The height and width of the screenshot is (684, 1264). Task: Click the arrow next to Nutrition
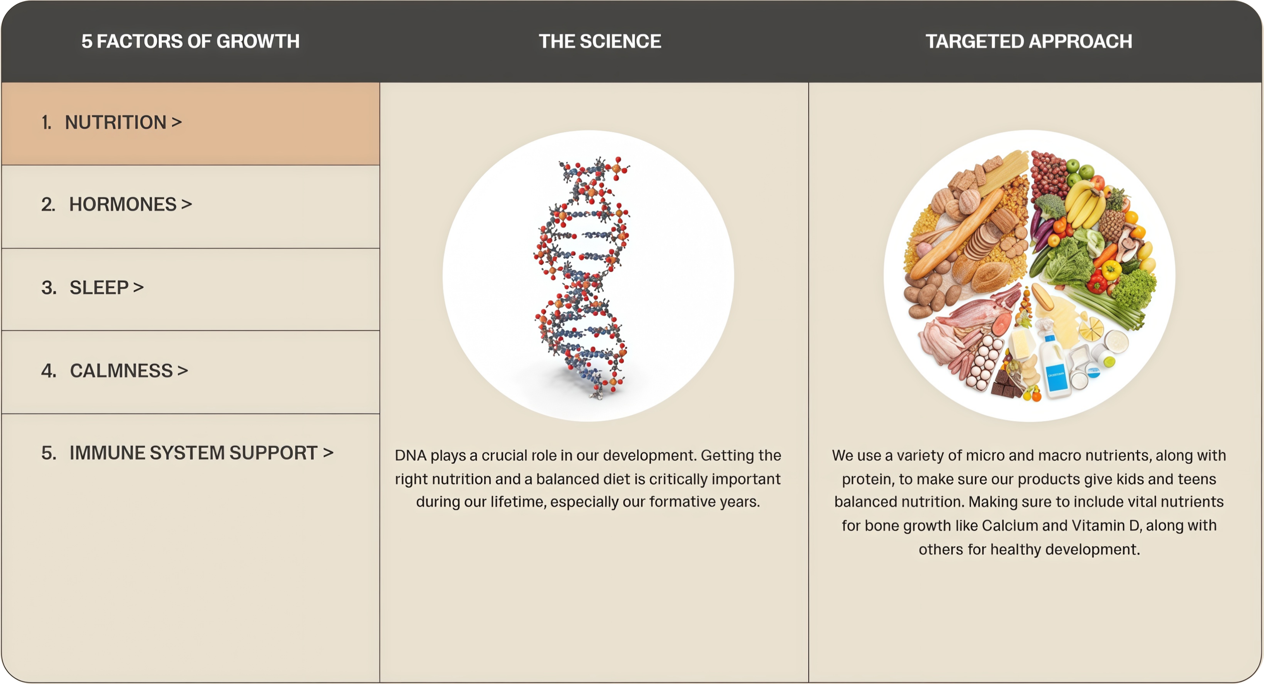tap(177, 122)
